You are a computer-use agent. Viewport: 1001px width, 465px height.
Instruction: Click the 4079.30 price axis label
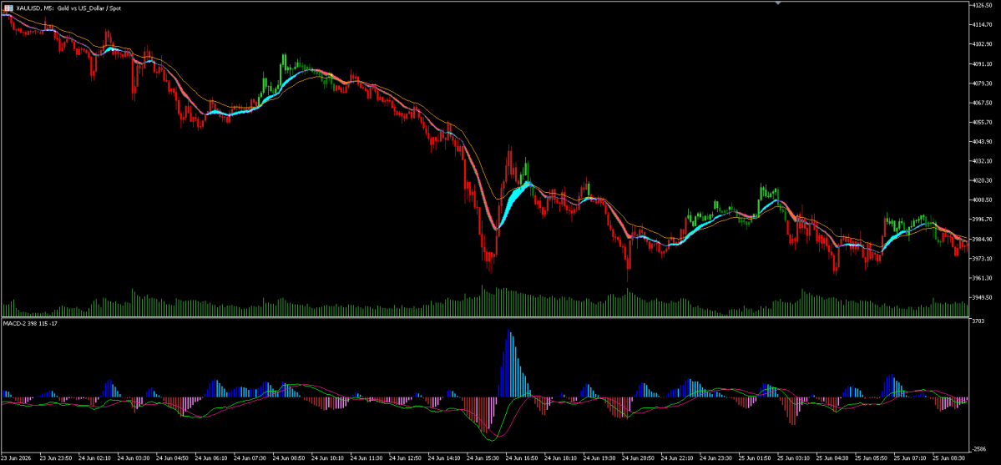[x=981, y=83]
